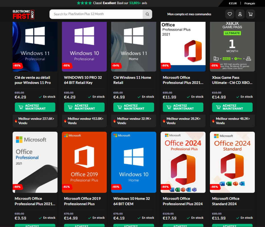The height and width of the screenshot is (227, 265).
Task: Click the €3.59 price of Office Professional Plus 2021
Action: 20,218
